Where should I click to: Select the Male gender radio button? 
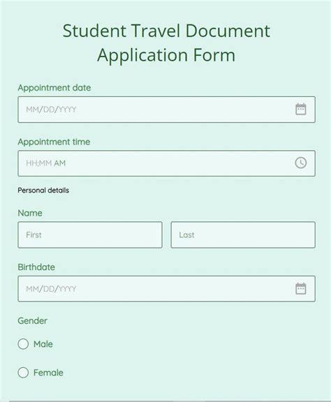pyautogui.click(x=23, y=344)
